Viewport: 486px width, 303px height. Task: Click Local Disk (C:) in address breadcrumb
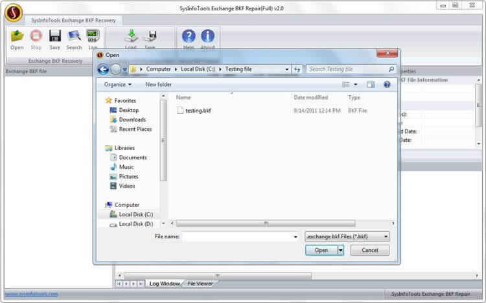point(198,69)
